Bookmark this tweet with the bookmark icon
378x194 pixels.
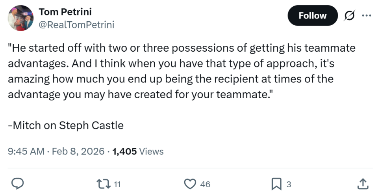[276, 184]
